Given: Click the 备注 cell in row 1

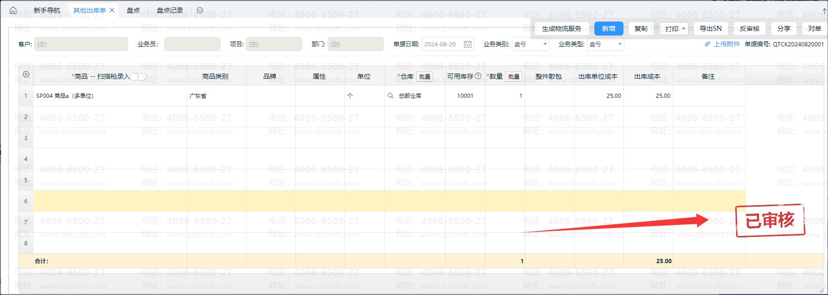Looking at the screenshot, I should (708, 96).
